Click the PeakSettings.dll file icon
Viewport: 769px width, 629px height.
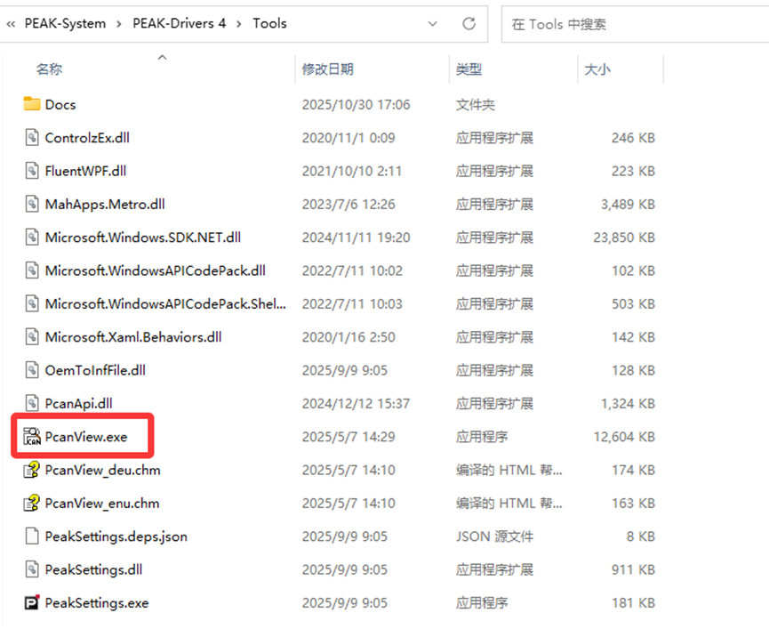pyautogui.click(x=32, y=569)
